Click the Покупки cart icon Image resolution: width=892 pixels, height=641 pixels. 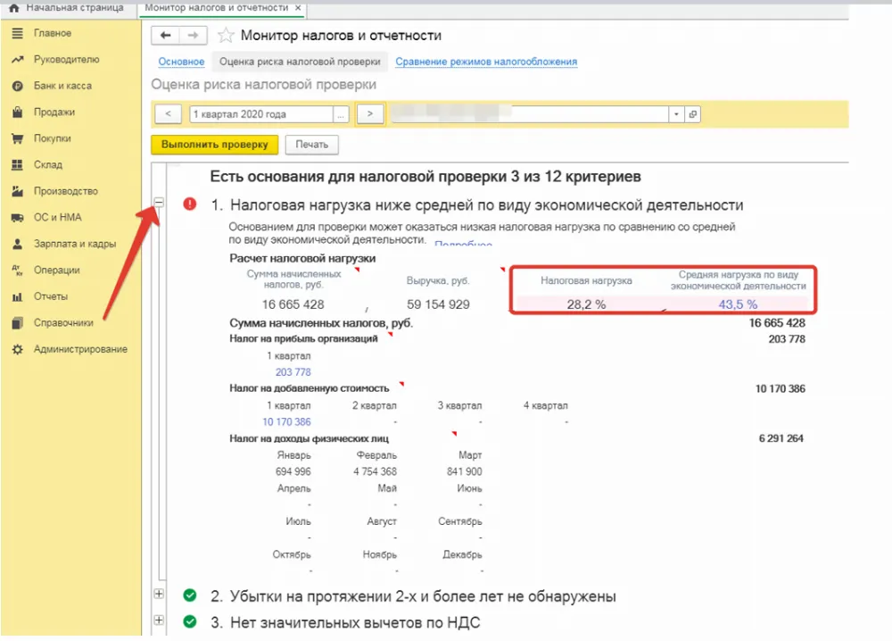point(18,138)
